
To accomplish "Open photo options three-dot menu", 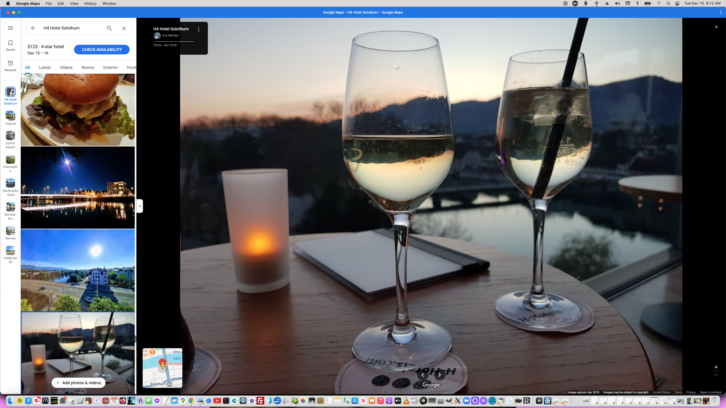I will click(199, 29).
